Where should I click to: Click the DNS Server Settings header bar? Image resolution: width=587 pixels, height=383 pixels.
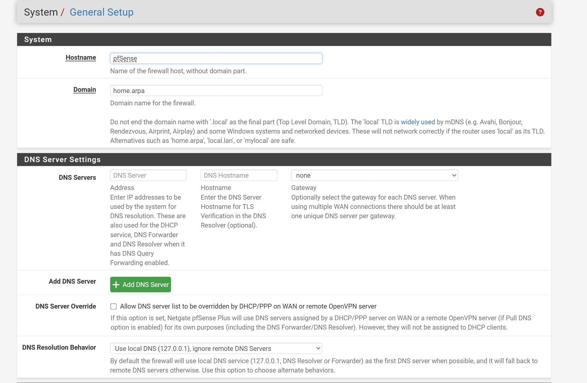(284, 160)
